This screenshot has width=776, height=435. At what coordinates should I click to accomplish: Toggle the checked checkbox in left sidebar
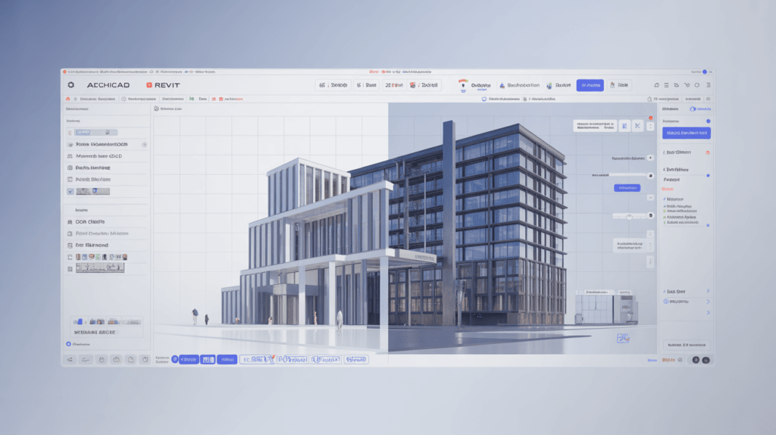(70, 192)
